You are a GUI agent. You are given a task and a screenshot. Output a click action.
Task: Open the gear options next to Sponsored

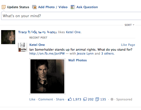112,99
